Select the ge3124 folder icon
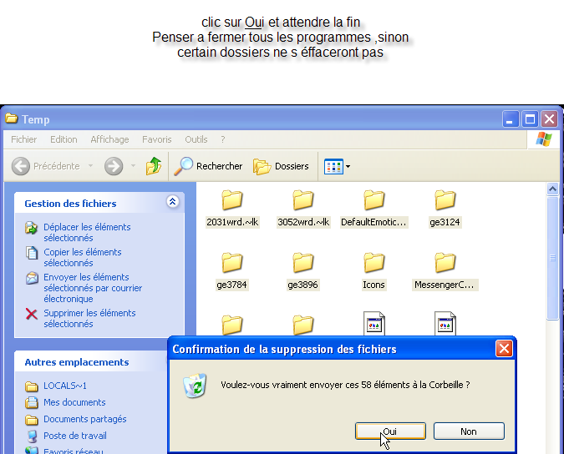This screenshot has width=564, height=454. tap(445, 200)
